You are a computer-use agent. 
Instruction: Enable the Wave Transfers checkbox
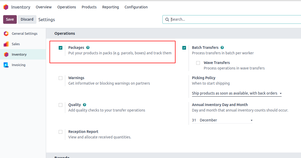[x=198, y=63]
